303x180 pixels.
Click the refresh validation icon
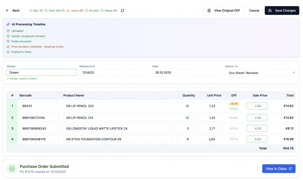(x=123, y=11)
